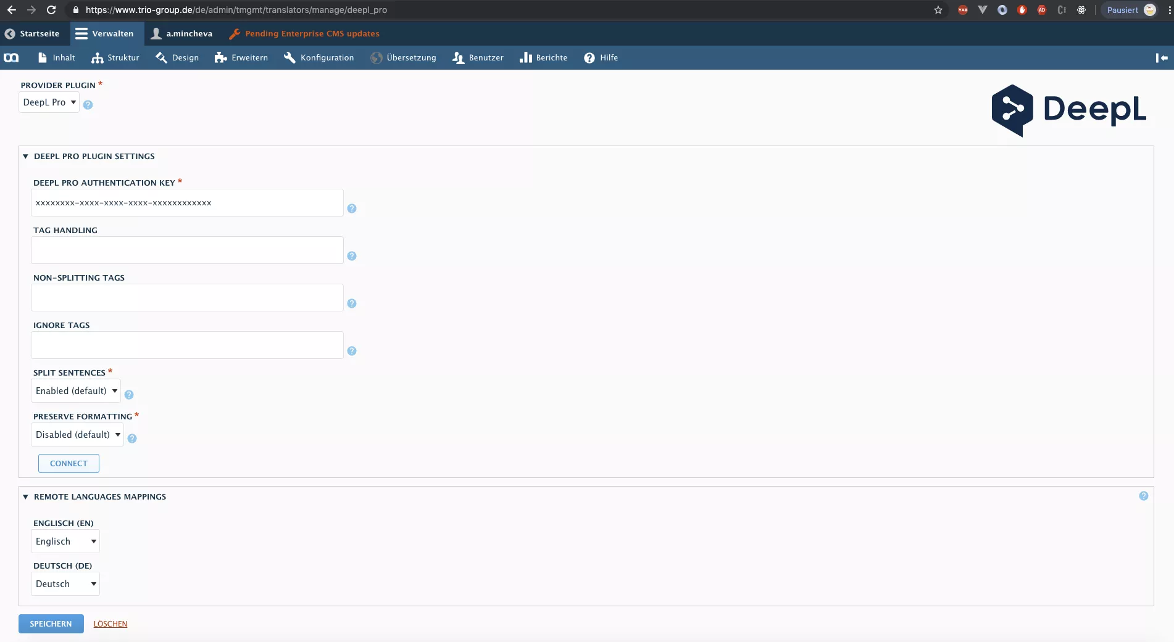Click the red hand blocker extension icon
The height and width of the screenshot is (642, 1174).
[x=1022, y=10]
